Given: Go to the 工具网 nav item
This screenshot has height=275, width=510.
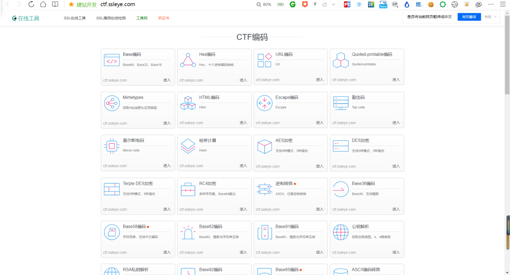Looking at the screenshot, I should (x=142, y=18).
